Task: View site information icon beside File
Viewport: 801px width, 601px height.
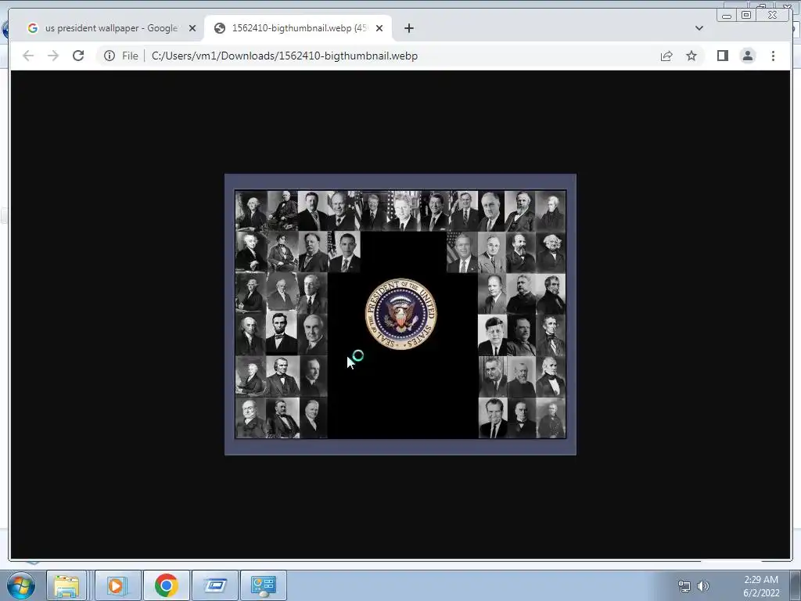Action: point(110,56)
